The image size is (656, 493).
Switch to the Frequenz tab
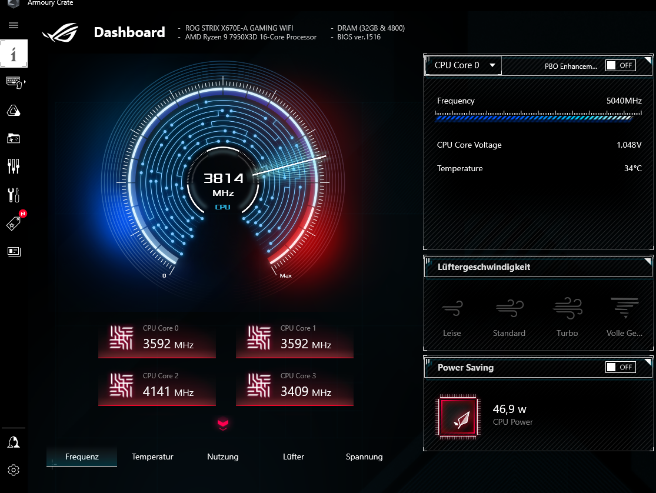click(82, 457)
